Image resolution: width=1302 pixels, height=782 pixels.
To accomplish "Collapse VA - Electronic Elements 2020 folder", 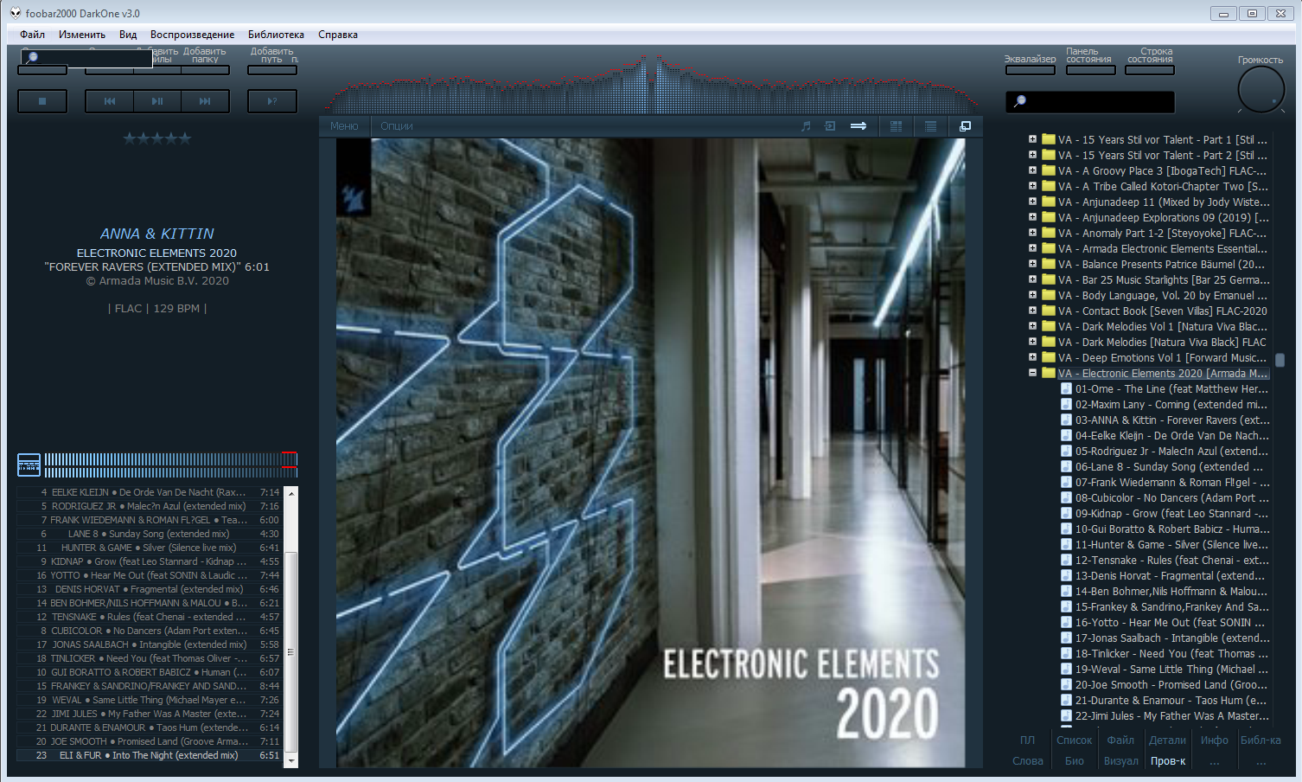I will point(1032,373).
